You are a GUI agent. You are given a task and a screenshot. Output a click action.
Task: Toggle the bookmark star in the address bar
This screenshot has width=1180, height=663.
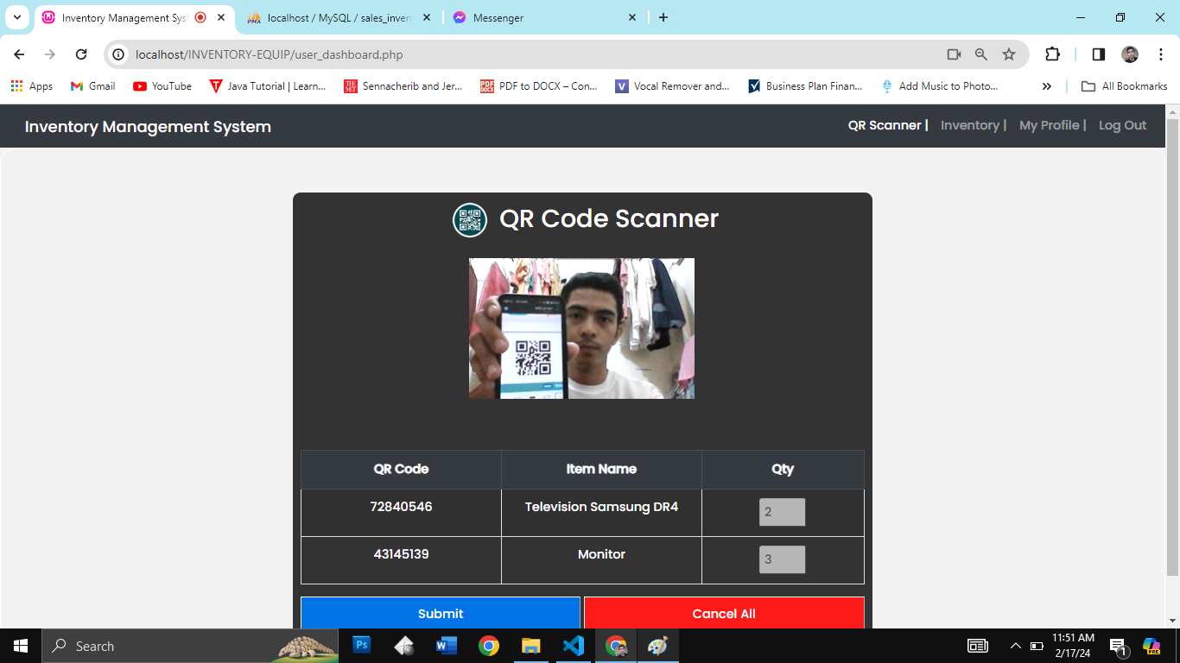click(x=1009, y=54)
